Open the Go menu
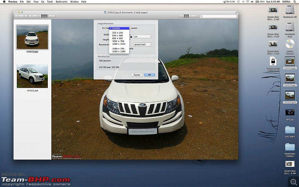Viewport: 299px width, 187px height. 43,1
